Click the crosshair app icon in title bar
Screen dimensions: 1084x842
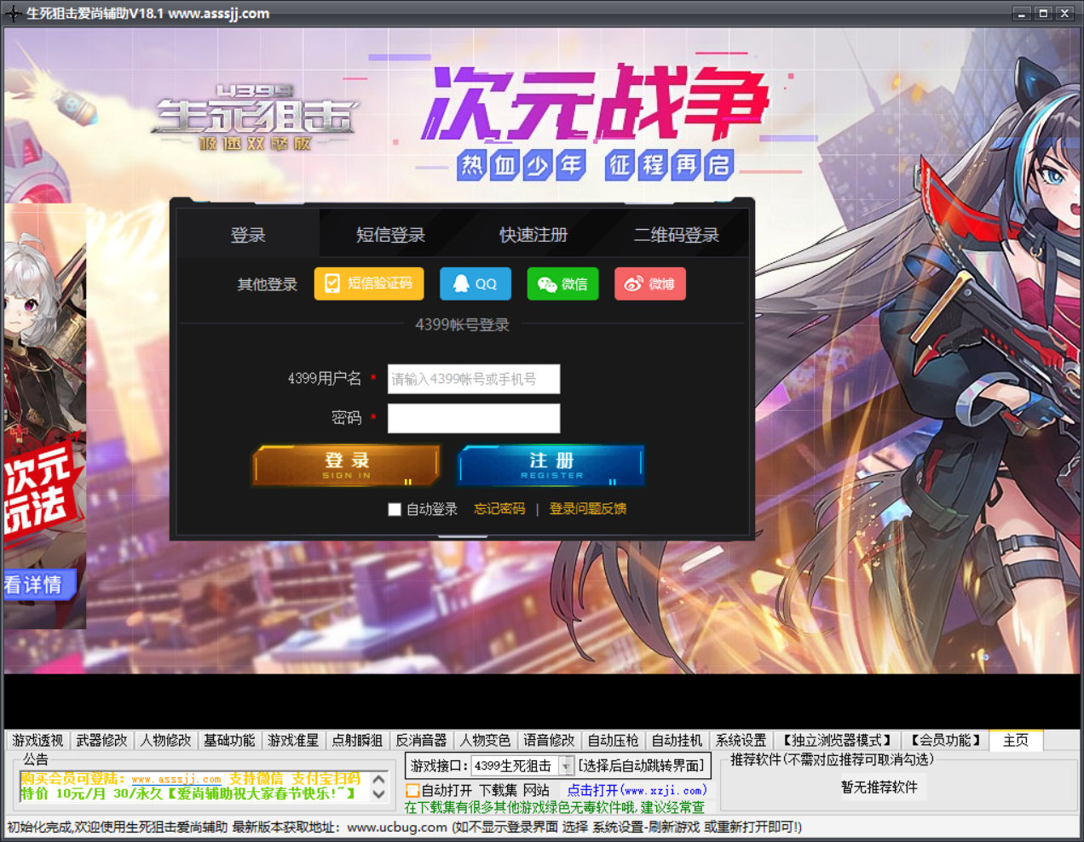[x=14, y=14]
